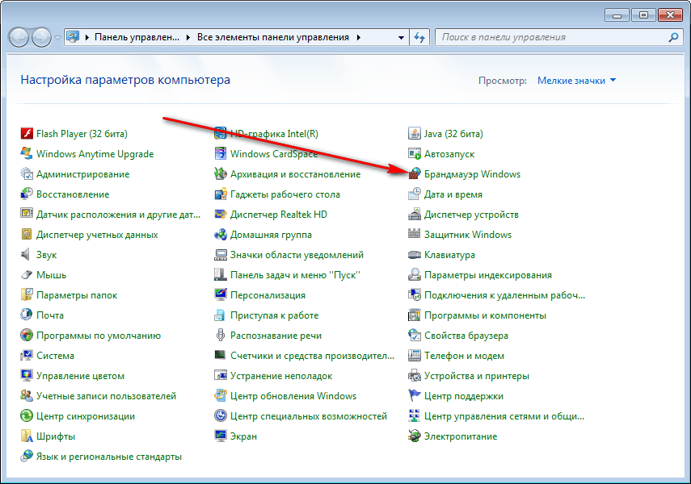Open the Брандмауэр Windows icon

(x=415, y=174)
